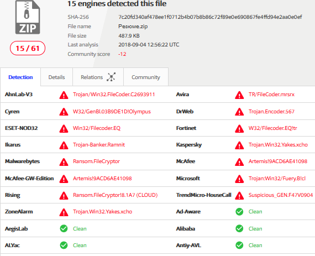
Task: Click the ZIP file type icon
Action: (28, 17)
